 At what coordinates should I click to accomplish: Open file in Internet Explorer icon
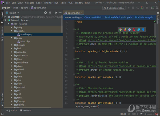coord(139,30)
